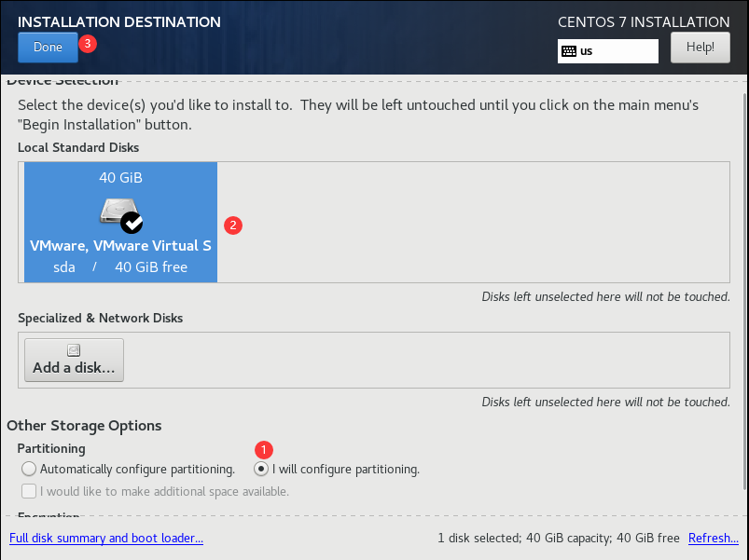The width and height of the screenshot is (749, 560).
Task: Click the '1 disk selected; 40 GiB capacity' status text
Action: click(x=524, y=538)
